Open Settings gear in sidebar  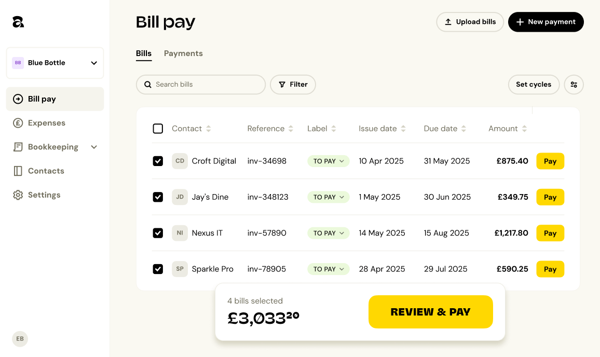pos(18,195)
